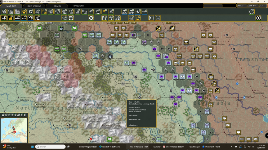Click the Shift key indicator button
This screenshot has height=150, width=268.
(x=151, y=18)
